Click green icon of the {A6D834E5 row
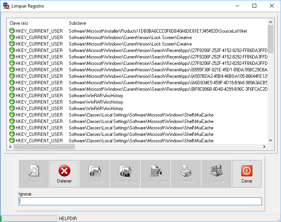 [12, 82]
